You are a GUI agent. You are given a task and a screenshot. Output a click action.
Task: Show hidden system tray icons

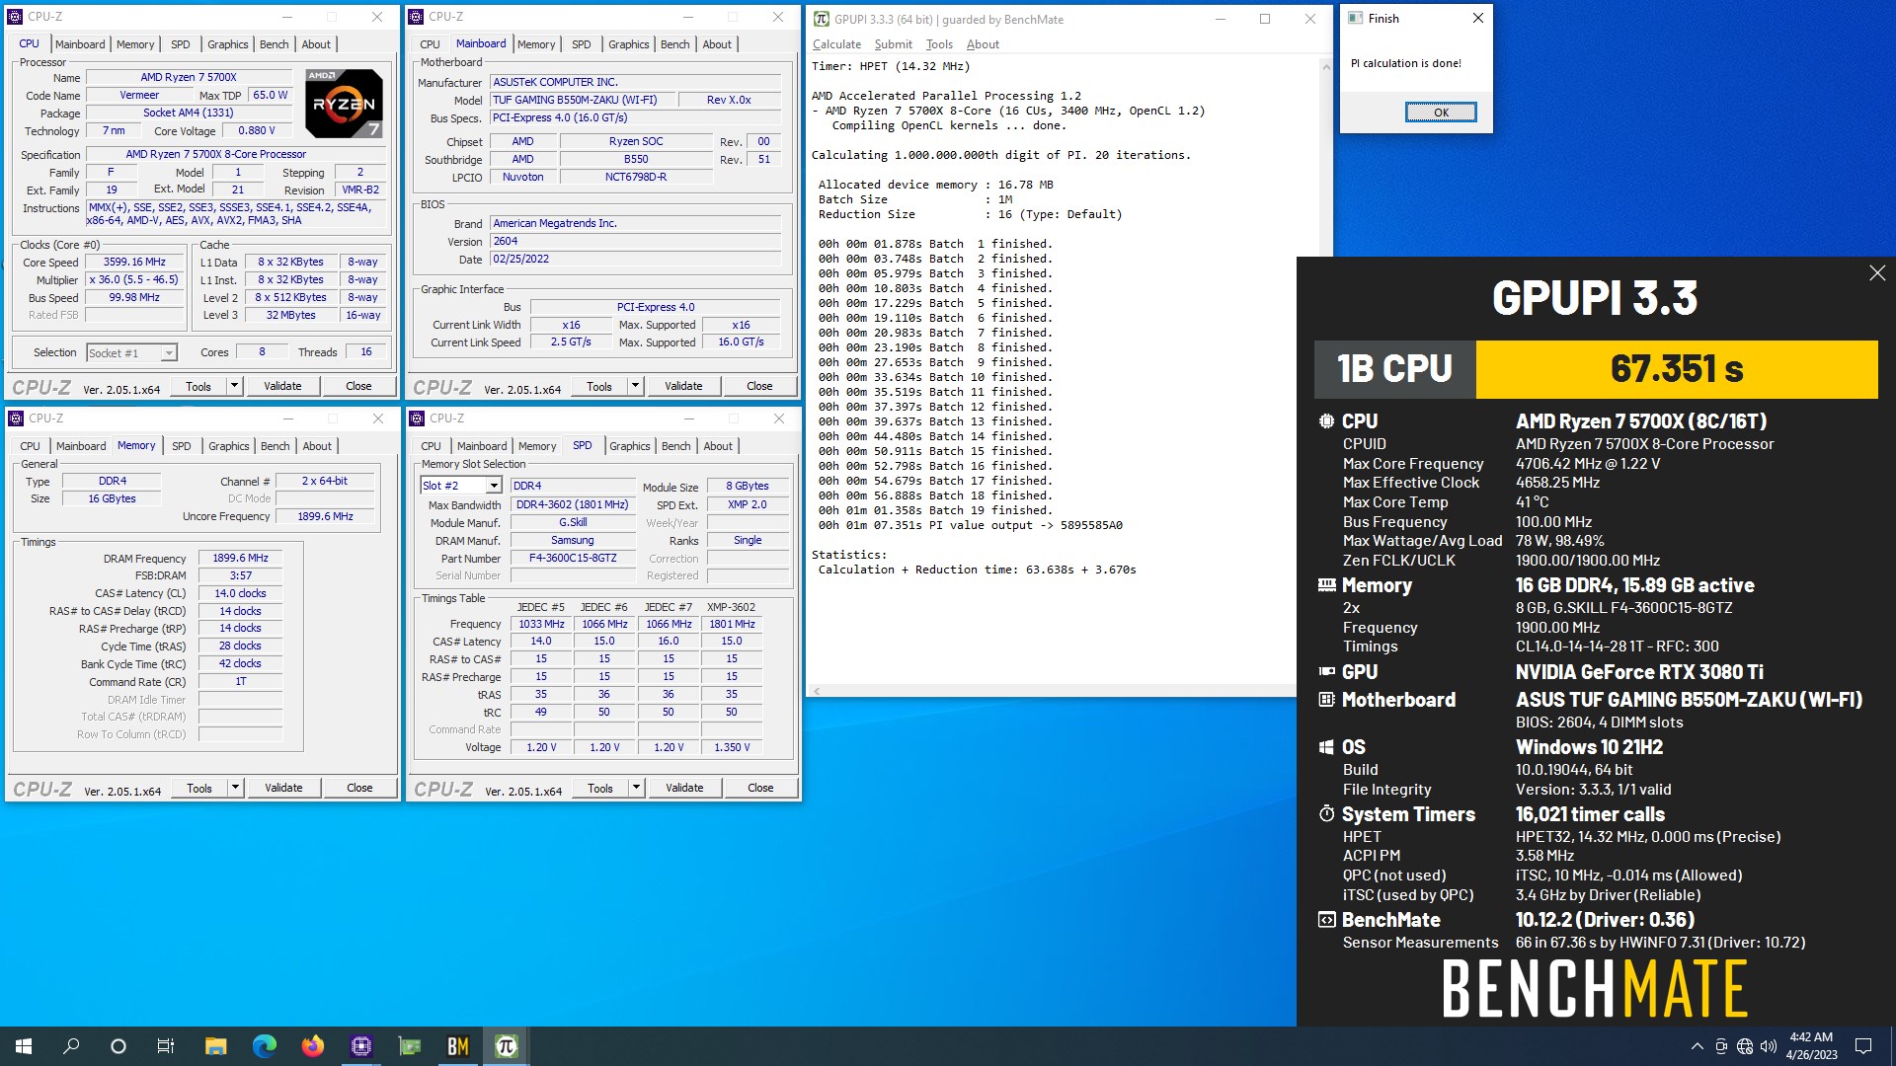click(1697, 1046)
